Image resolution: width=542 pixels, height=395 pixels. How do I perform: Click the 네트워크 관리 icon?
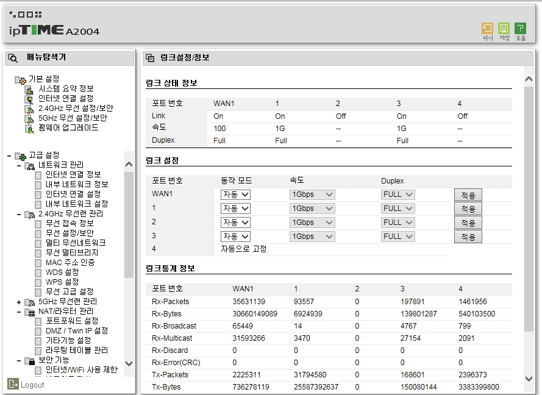30,166
